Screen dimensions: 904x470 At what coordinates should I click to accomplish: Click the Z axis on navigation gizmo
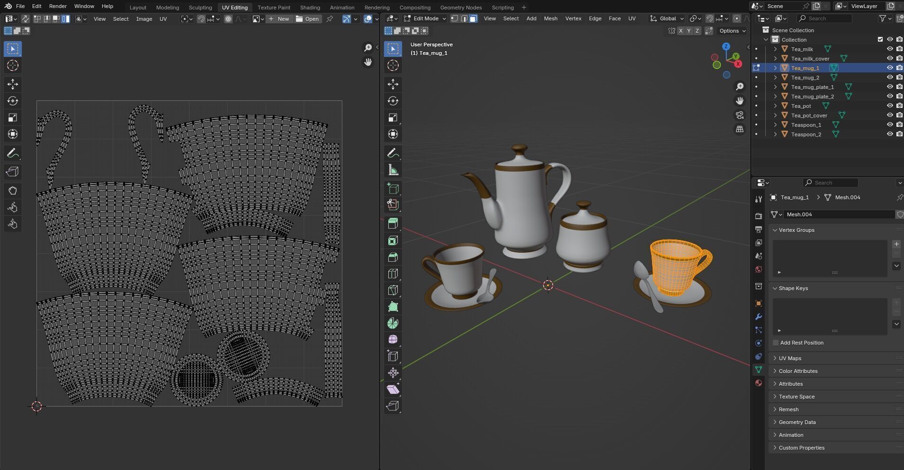[726, 46]
